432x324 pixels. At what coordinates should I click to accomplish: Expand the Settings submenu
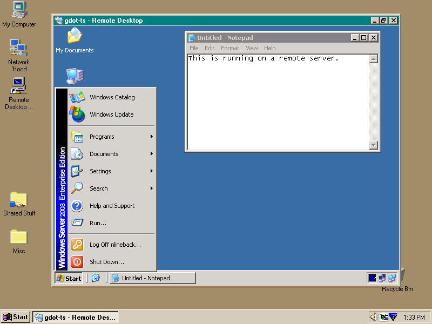tap(112, 171)
